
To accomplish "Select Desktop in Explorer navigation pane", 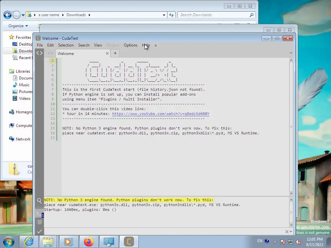I will point(23,44).
